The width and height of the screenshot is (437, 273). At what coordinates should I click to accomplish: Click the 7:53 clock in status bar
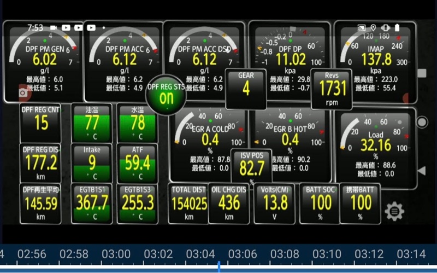(x=35, y=28)
